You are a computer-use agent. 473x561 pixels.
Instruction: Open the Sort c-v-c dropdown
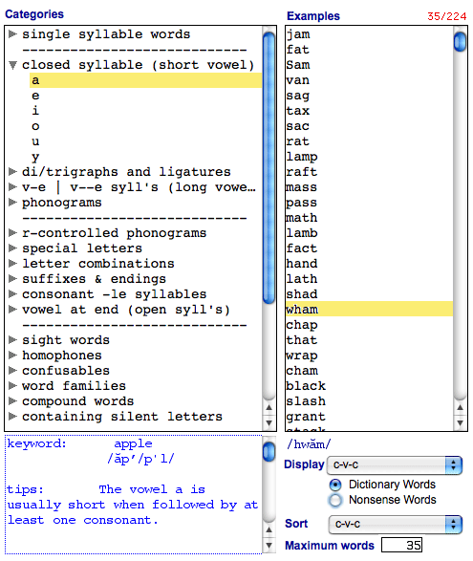click(396, 524)
